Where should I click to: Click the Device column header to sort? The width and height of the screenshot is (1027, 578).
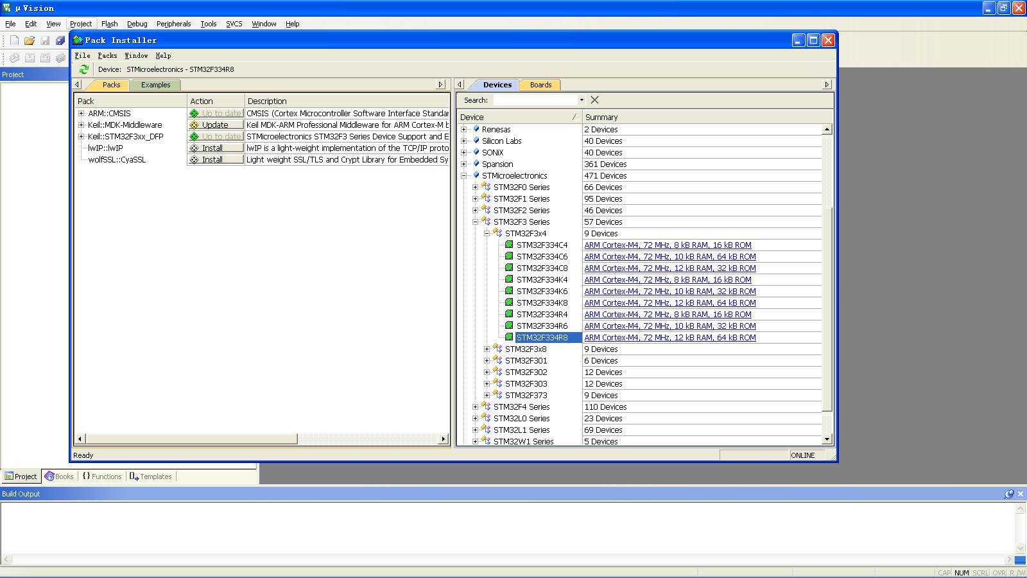point(519,117)
